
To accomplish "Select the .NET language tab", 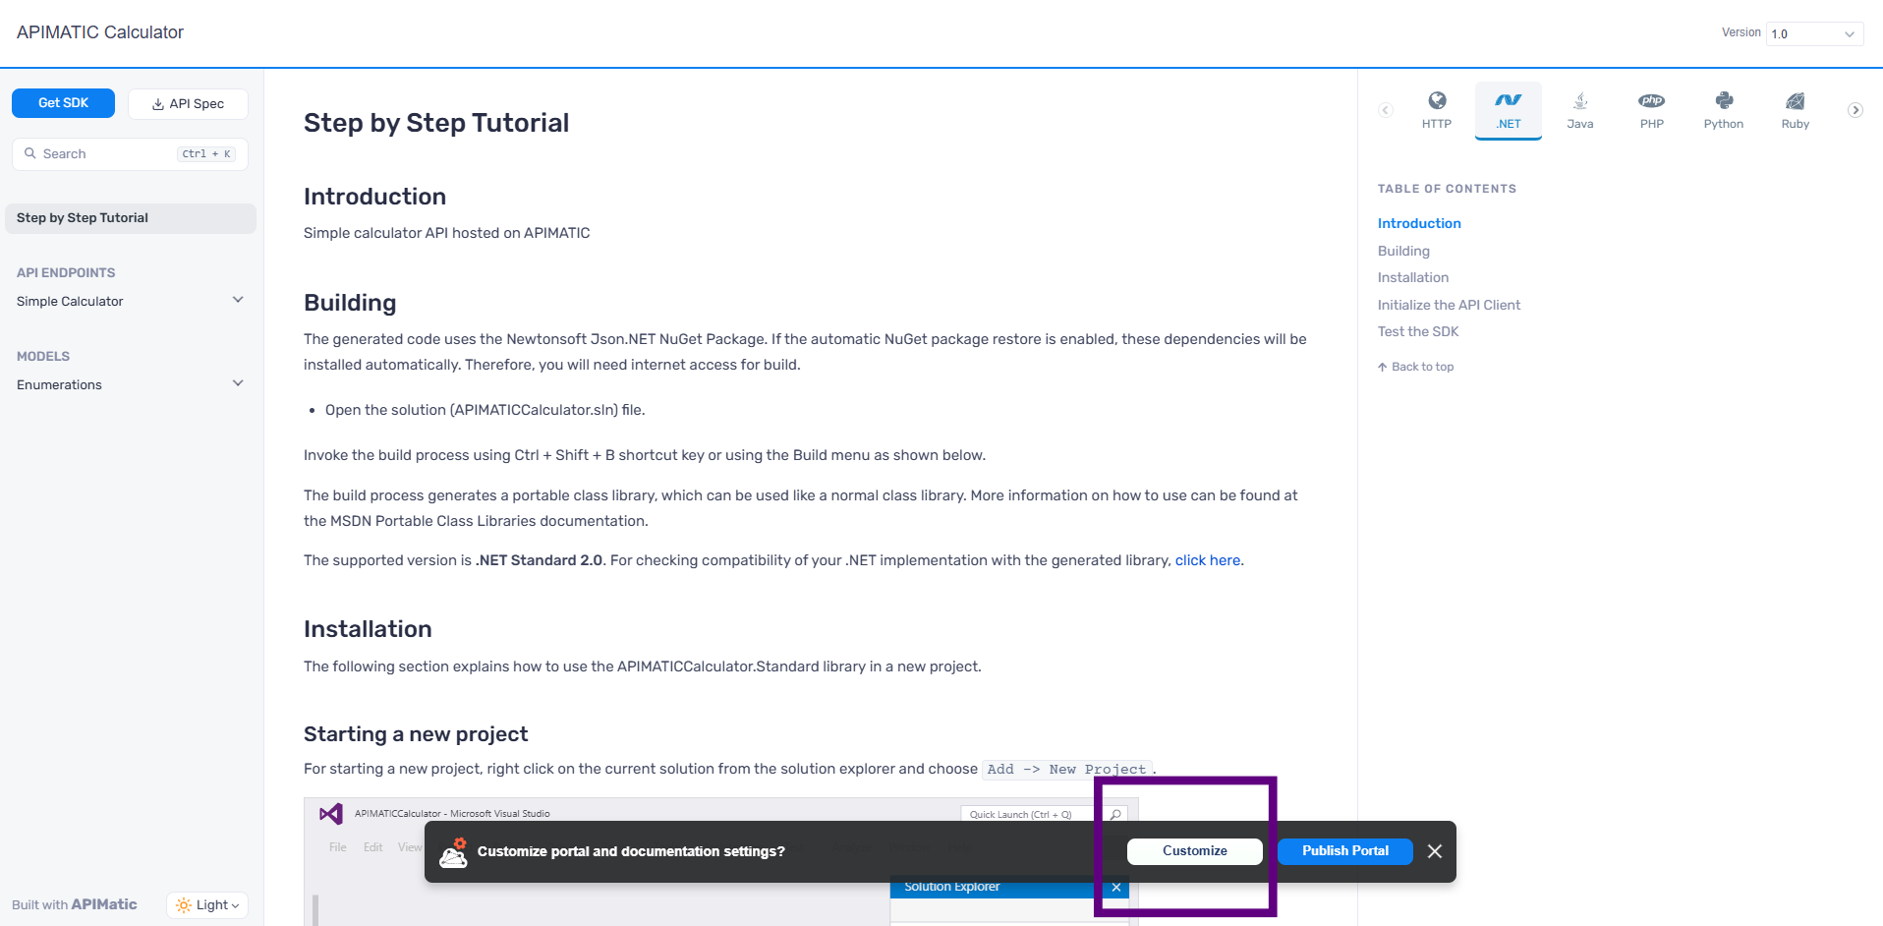I will pos(1508,110).
